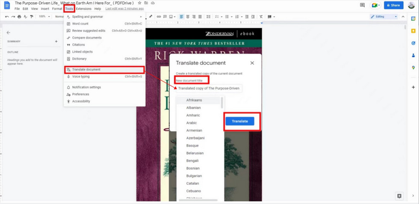419x204 pixels.
Task: Click the blue Translate button
Action: [x=240, y=121]
